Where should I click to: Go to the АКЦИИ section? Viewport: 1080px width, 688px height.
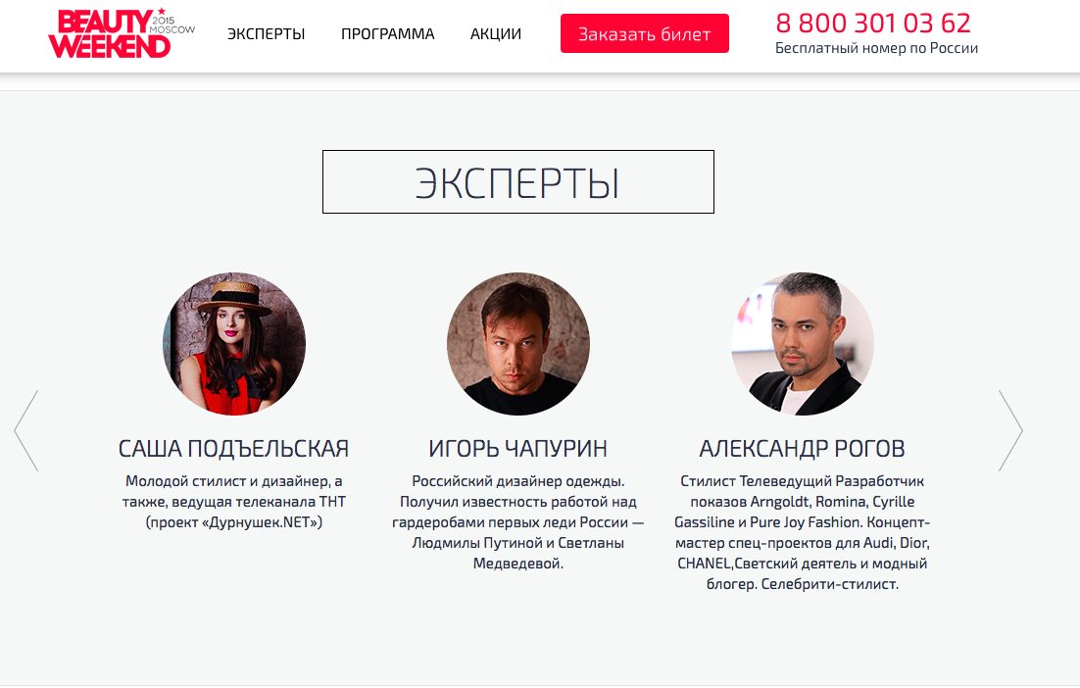(496, 33)
